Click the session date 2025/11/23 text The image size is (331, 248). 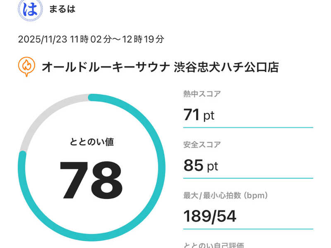click(43, 39)
